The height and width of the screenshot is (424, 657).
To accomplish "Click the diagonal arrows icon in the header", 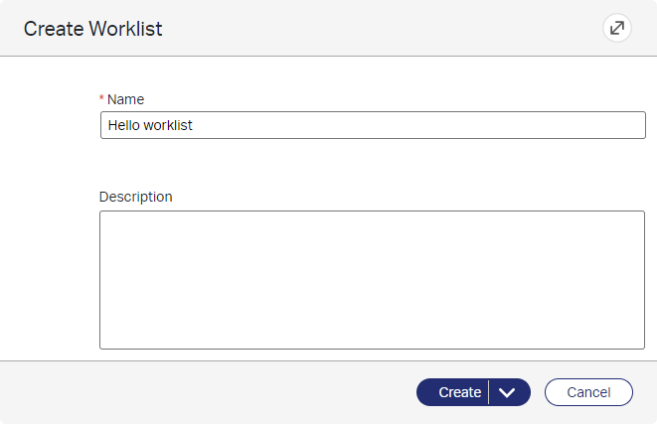I will [617, 28].
